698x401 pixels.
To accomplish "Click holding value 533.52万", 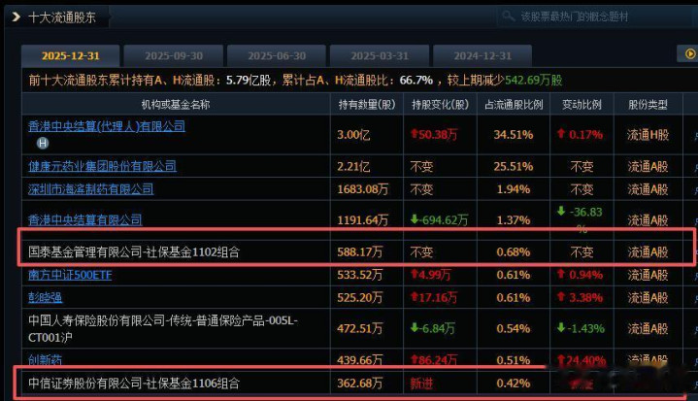I will click(360, 275).
